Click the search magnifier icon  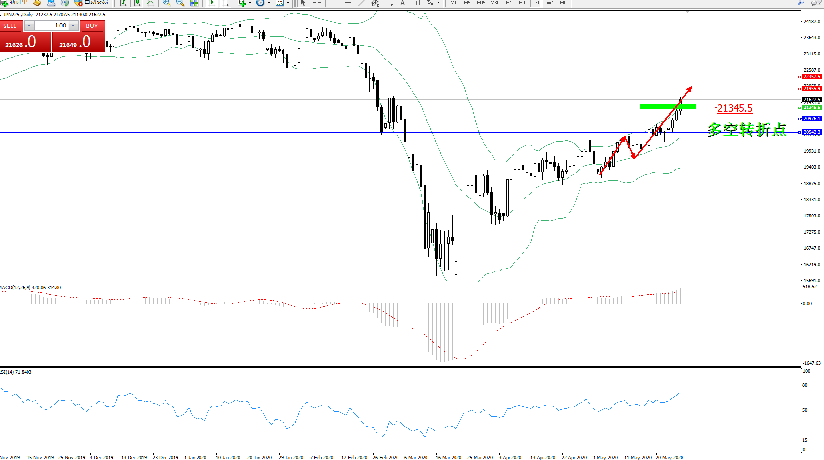coord(801,3)
